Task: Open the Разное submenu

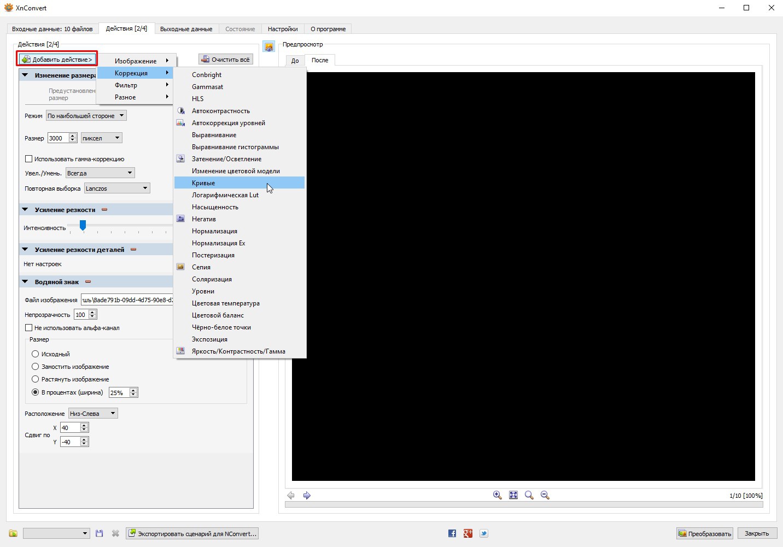Action: [x=135, y=97]
